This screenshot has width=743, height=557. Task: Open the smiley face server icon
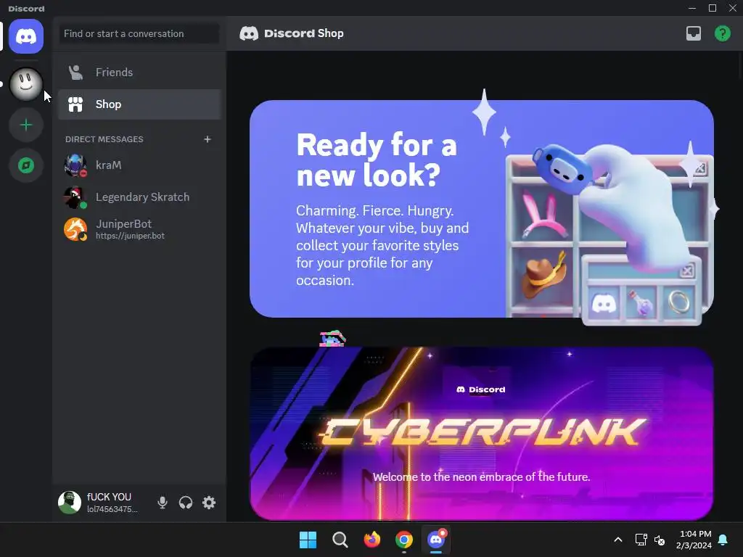tap(26, 84)
